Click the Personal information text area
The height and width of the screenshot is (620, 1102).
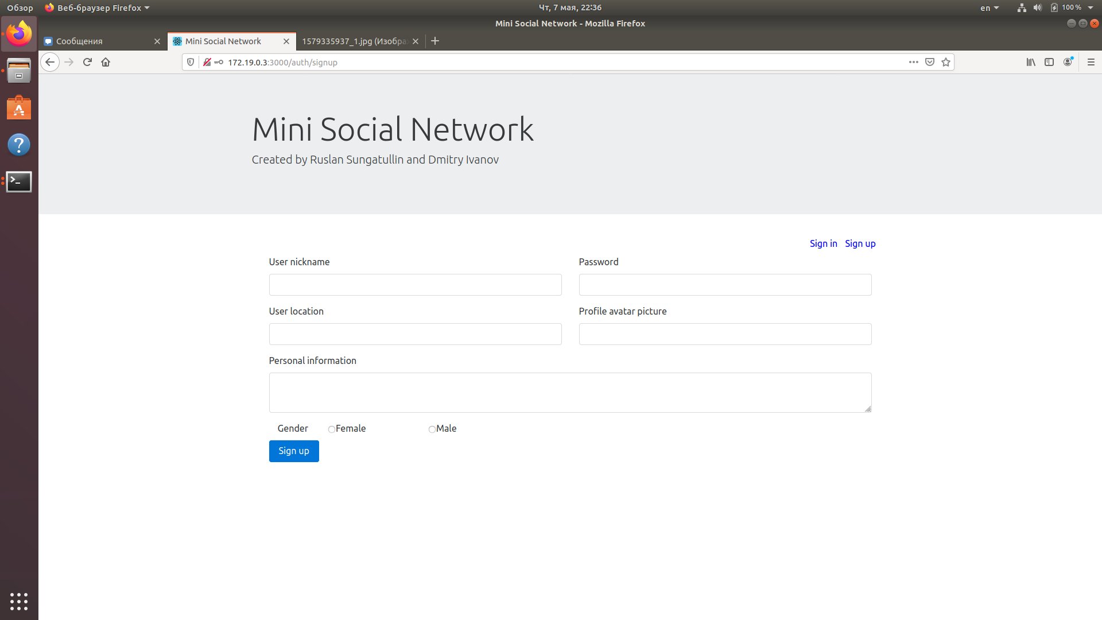coord(569,393)
